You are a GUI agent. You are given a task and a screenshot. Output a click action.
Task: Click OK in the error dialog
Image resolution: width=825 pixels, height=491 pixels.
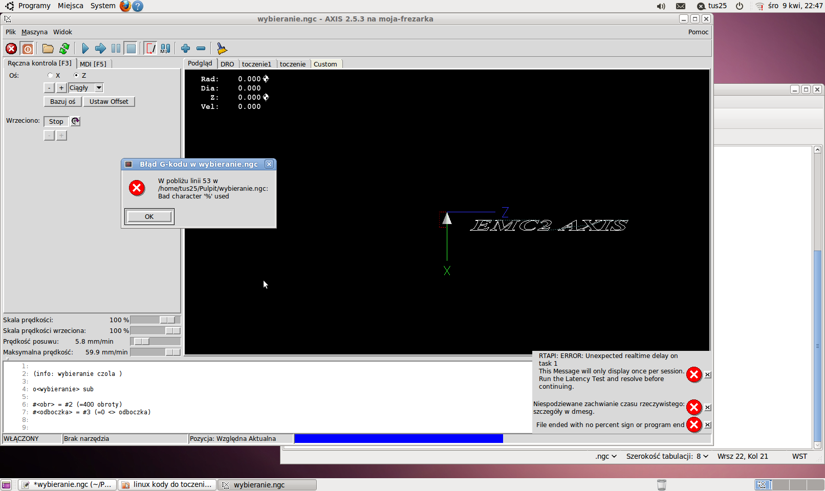(x=149, y=216)
